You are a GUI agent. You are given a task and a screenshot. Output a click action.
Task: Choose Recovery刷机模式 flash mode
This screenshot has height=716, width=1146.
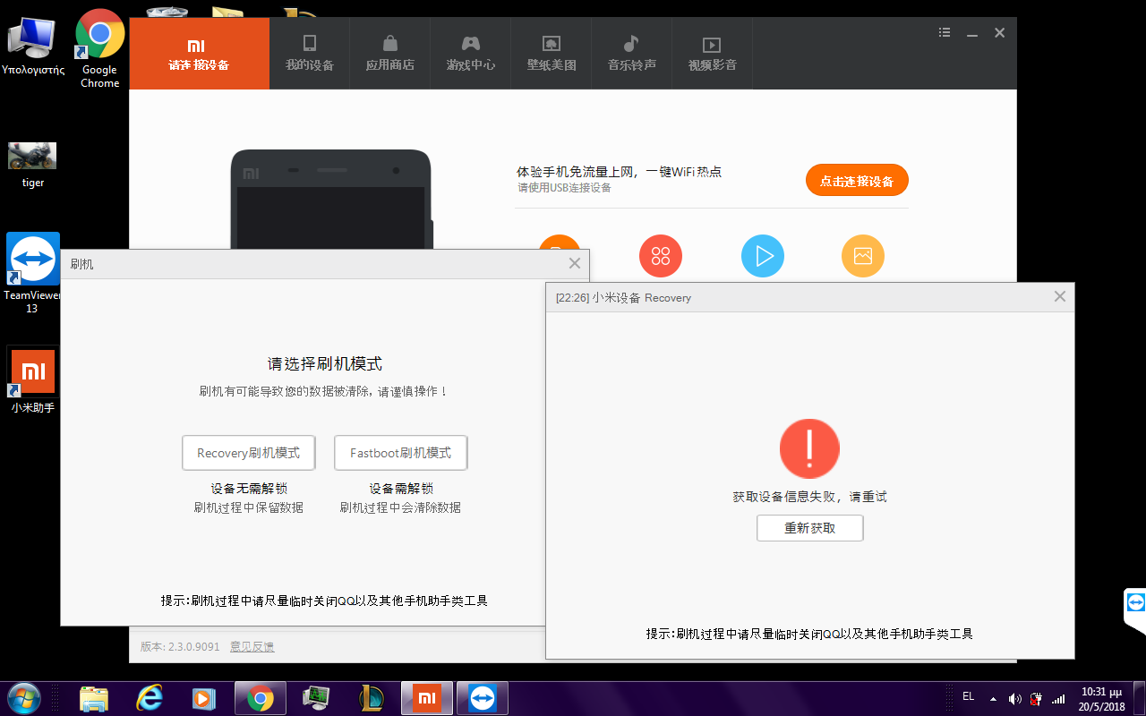tap(249, 453)
